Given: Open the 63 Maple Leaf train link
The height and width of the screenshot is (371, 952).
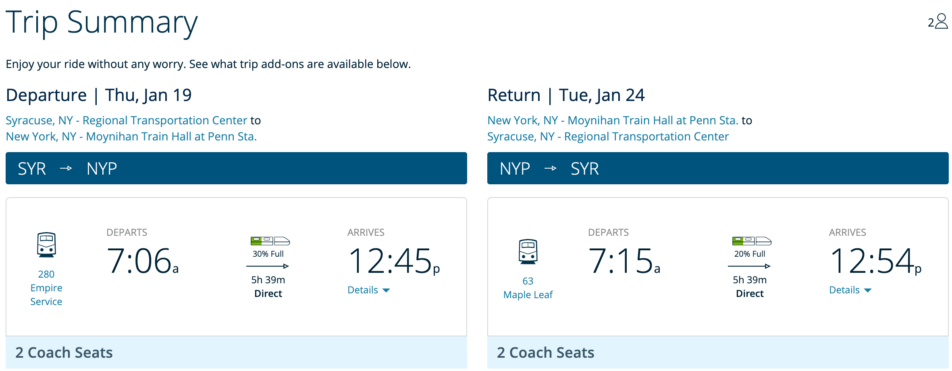Looking at the screenshot, I should point(528,288).
